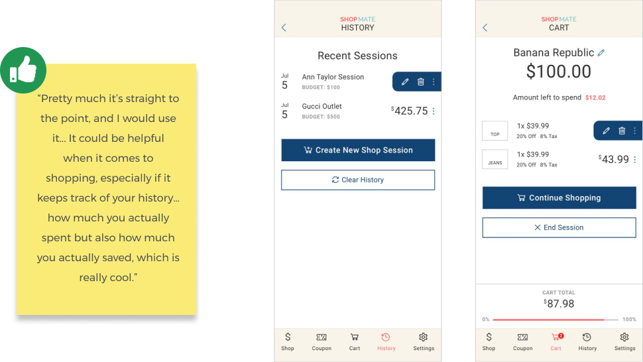This screenshot has width=643, height=362.
Task: Delete the TOP cart item with trash icon
Action: pyautogui.click(x=622, y=131)
